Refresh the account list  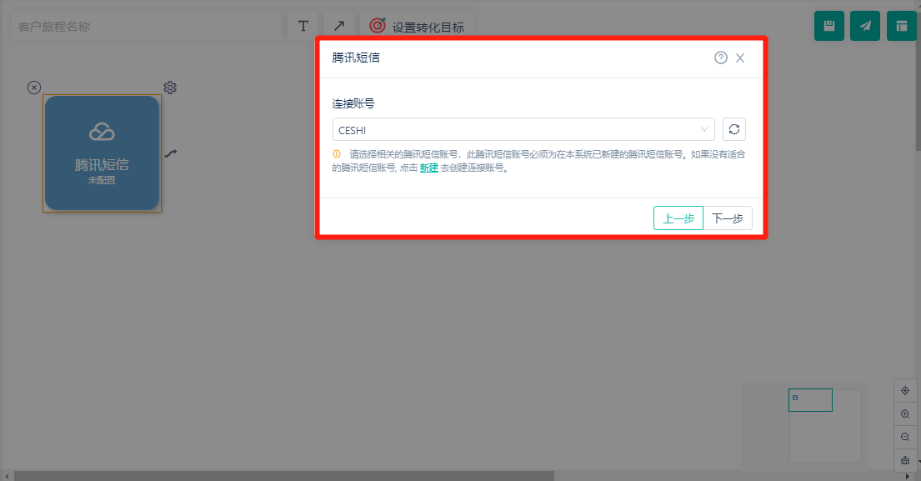coord(734,129)
